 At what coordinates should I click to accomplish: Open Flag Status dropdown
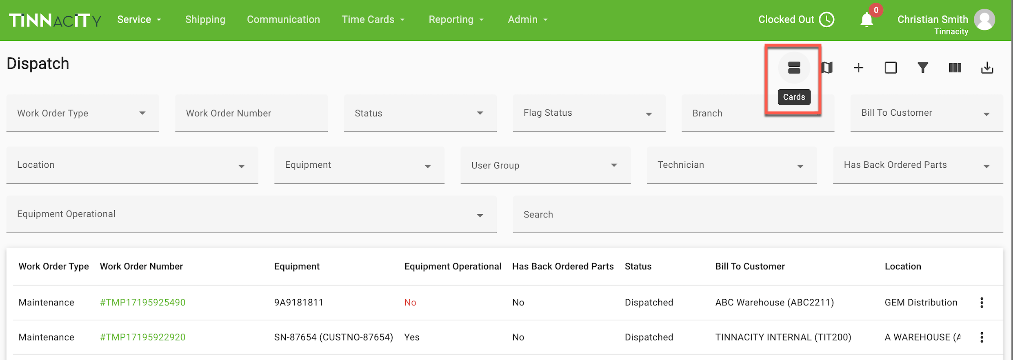(589, 113)
